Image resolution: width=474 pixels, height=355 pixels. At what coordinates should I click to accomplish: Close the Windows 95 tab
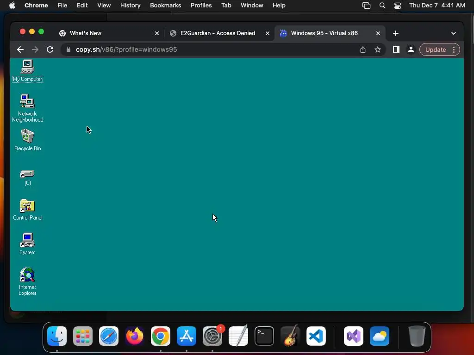[x=378, y=33]
